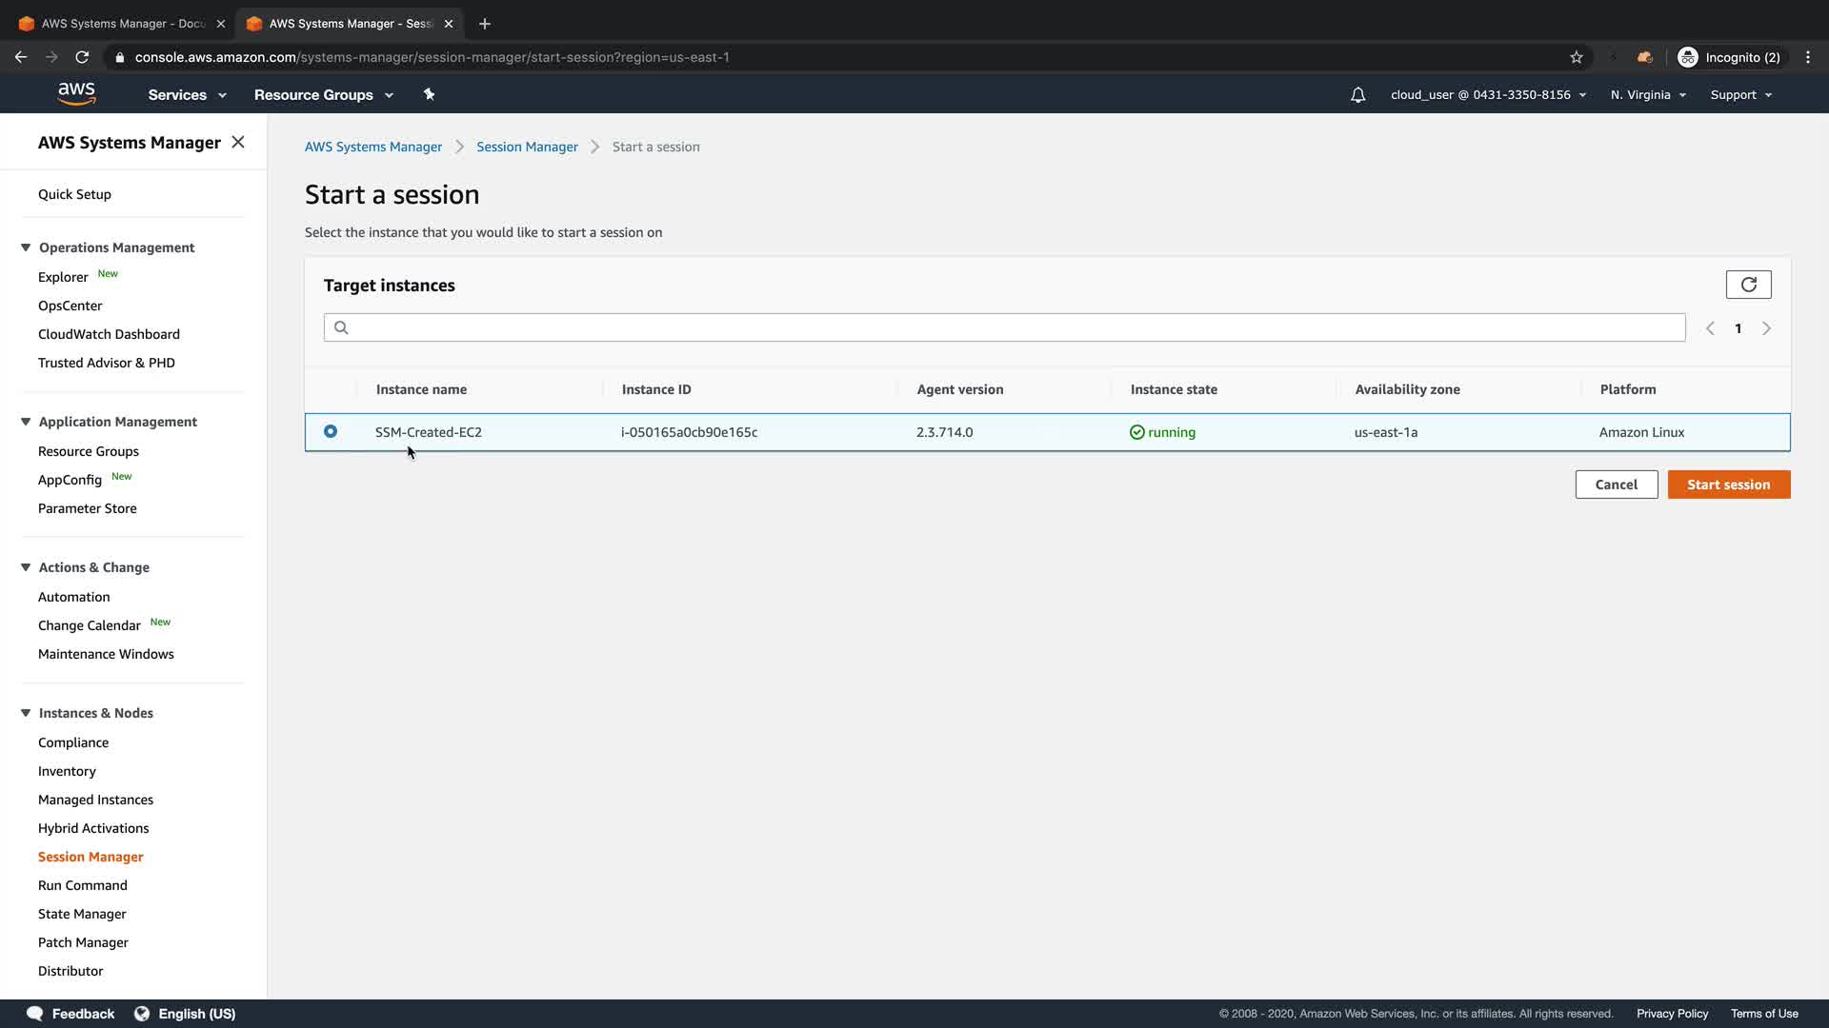Click the Start session button
The image size is (1829, 1028).
(x=1728, y=484)
